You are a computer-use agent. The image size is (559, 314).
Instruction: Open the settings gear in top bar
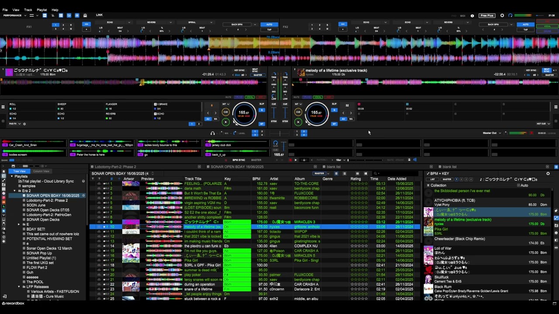tap(502, 16)
